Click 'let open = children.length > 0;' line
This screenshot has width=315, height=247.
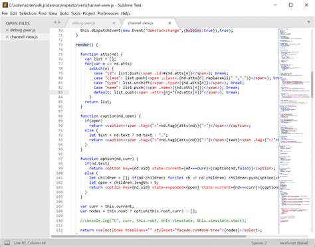click(x=124, y=183)
